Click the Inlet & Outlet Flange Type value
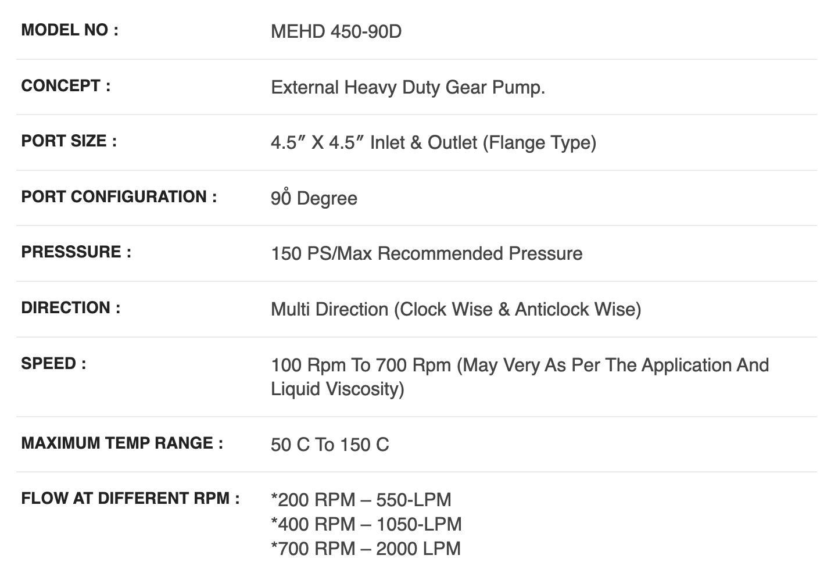Image resolution: width=838 pixels, height=573 pixels. [x=434, y=142]
